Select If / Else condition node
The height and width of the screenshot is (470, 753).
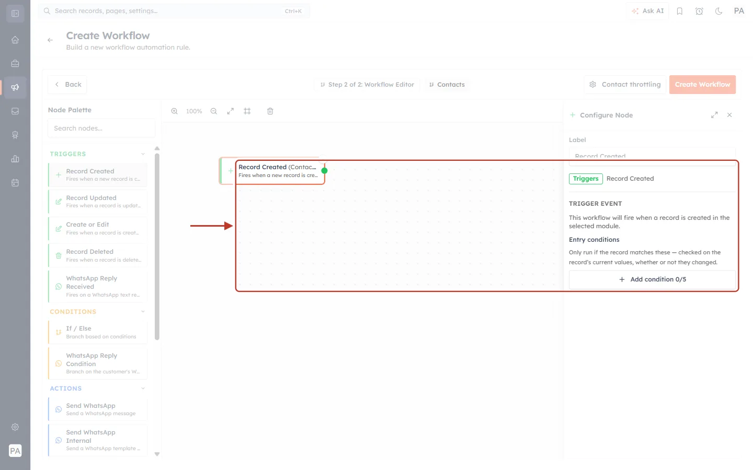[98, 332]
